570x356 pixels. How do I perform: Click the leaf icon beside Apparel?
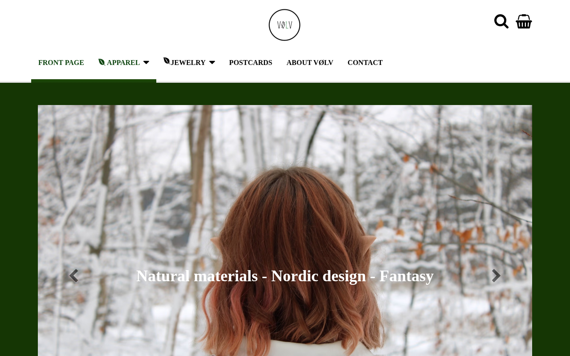tap(102, 62)
